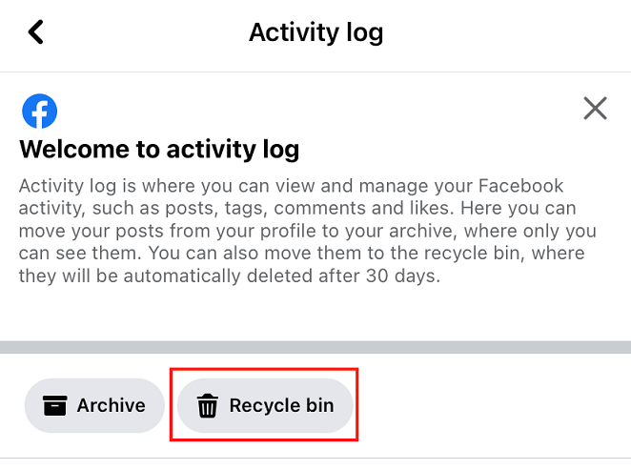
Task: Click "recycle bin" in the description paragraph
Action: (474, 254)
